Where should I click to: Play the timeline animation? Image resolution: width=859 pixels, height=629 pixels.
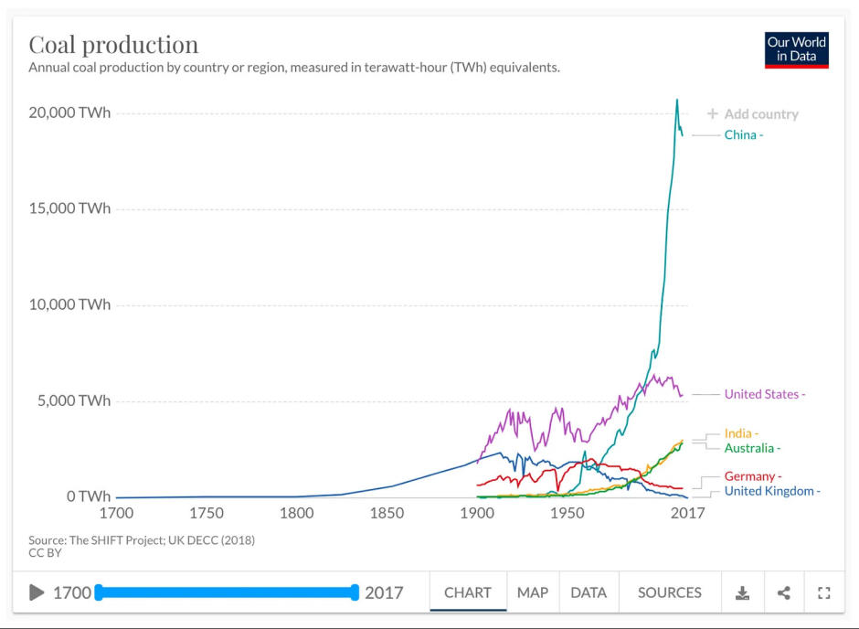(x=37, y=592)
